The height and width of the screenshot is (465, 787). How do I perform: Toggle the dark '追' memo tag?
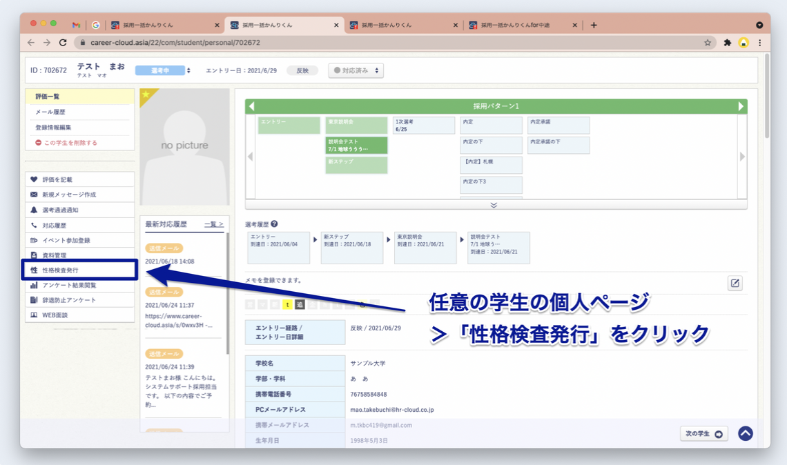tap(300, 304)
